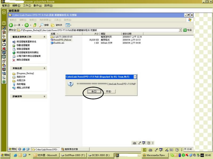This screenshot has width=213, height=159.
Task: Sort by the 名稱 column header
Action: pos(66,34)
